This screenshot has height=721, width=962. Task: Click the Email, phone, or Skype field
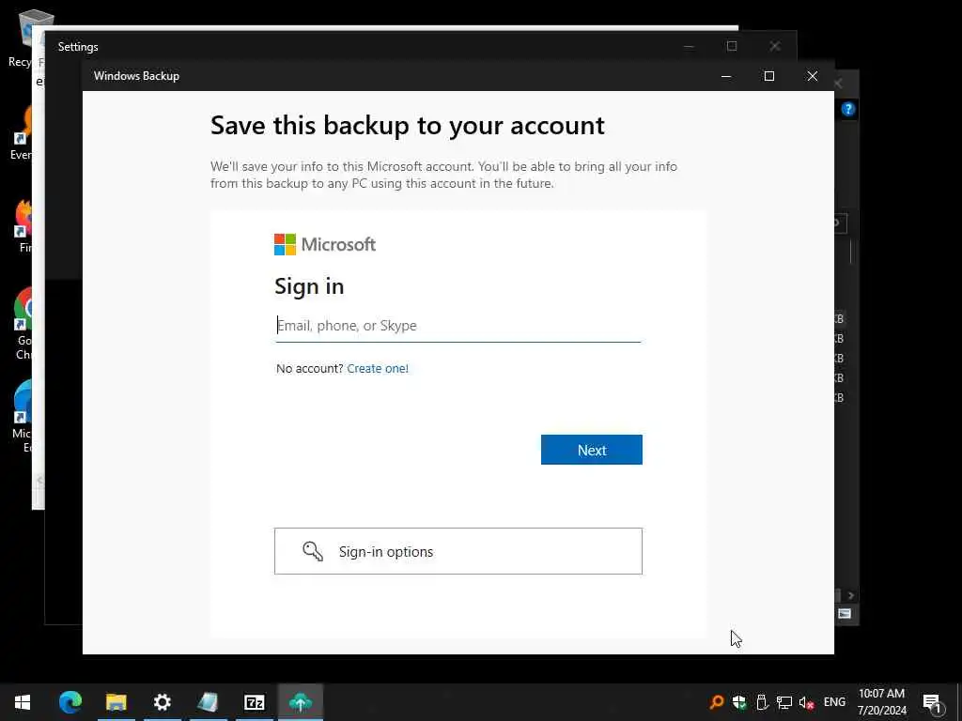(458, 326)
